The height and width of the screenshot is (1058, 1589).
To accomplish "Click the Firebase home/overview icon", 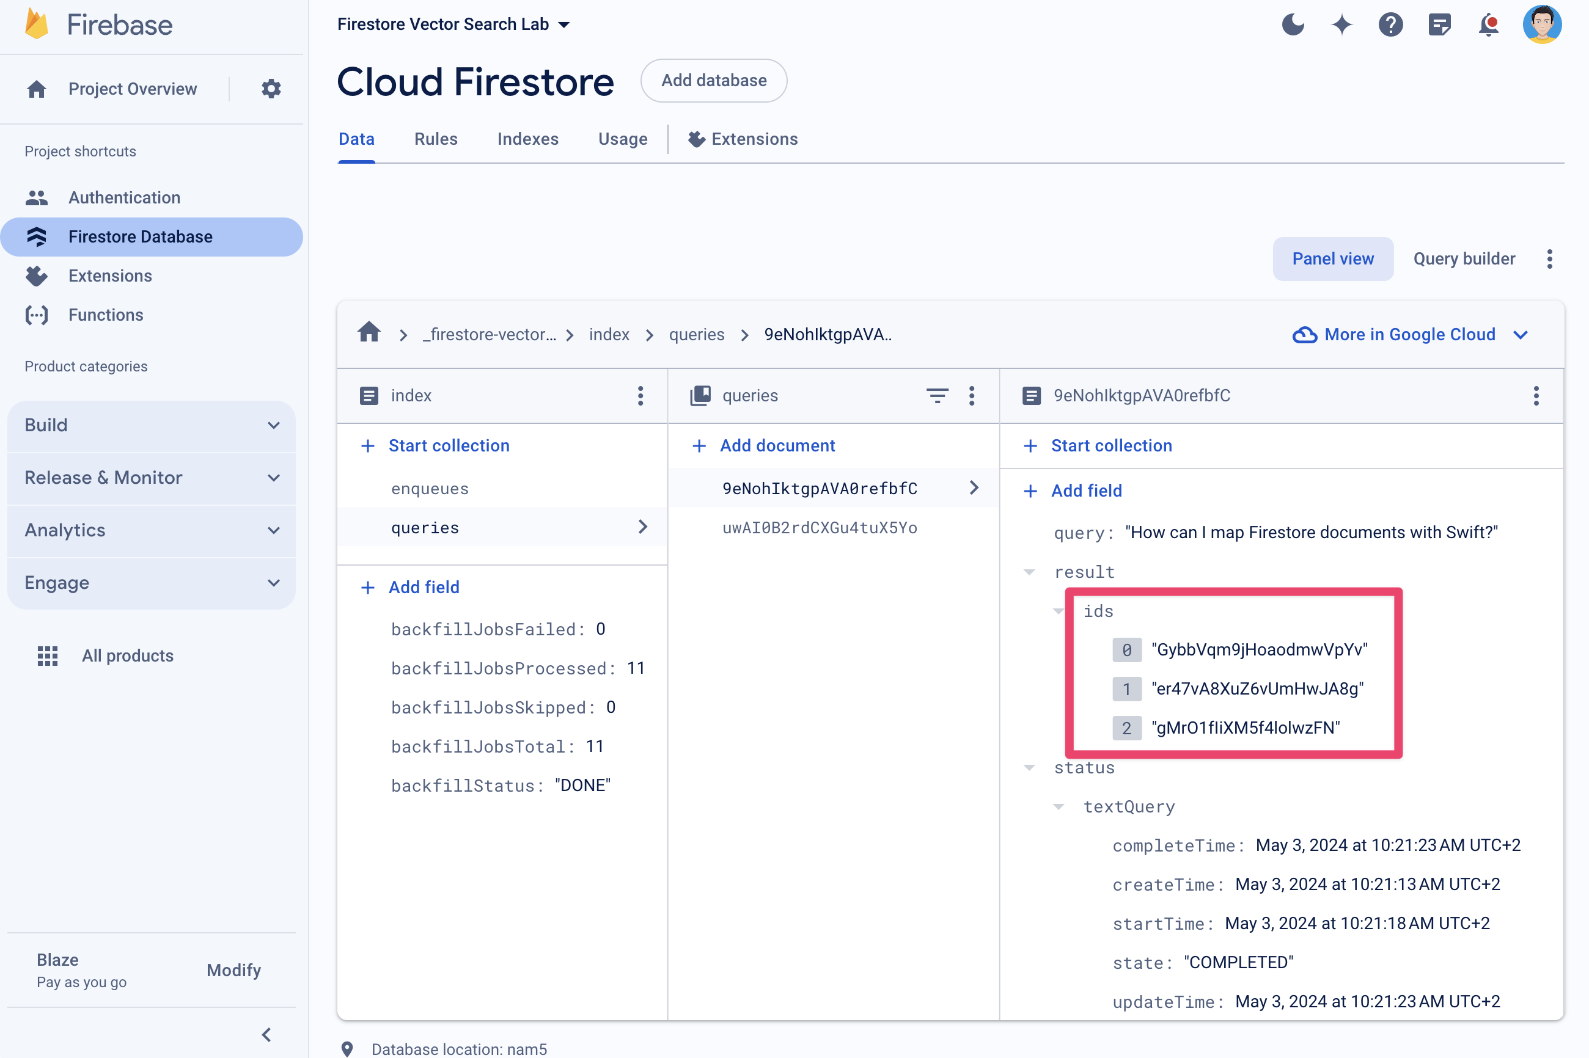I will [35, 89].
